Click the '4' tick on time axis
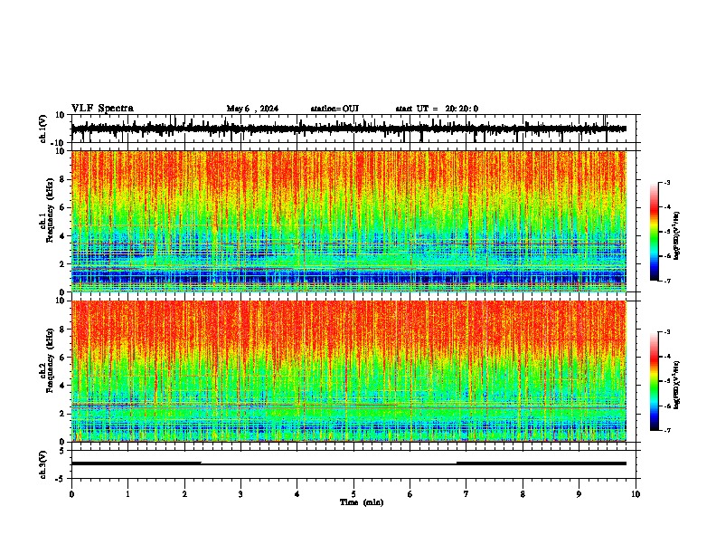 click(x=297, y=494)
